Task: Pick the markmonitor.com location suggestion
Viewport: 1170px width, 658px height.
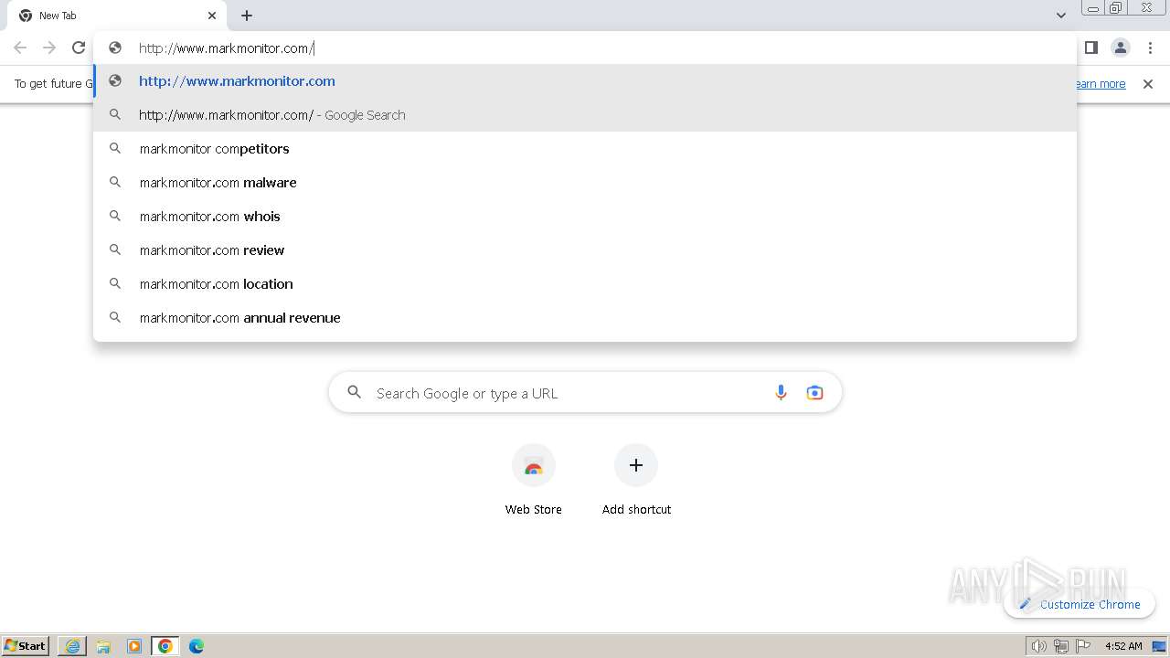Action: click(x=585, y=284)
